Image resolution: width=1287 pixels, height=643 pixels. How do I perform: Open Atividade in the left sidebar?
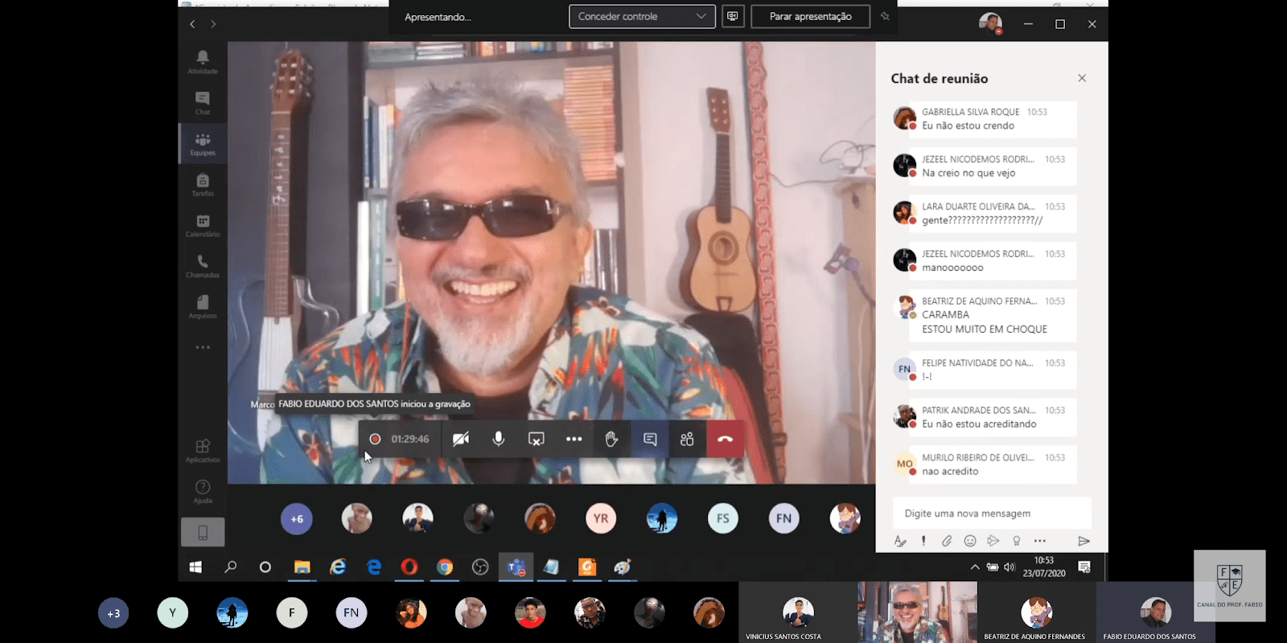(x=203, y=61)
